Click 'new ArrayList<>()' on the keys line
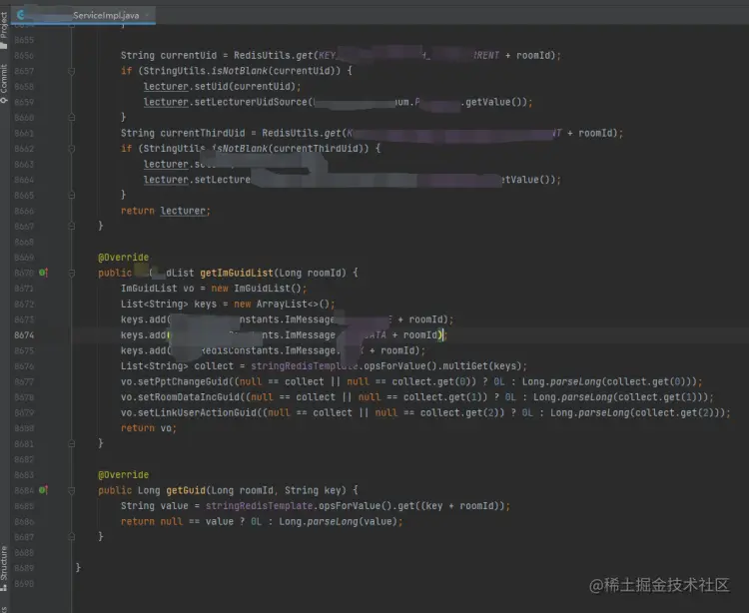Screen dimensions: 749x613 click(x=282, y=305)
